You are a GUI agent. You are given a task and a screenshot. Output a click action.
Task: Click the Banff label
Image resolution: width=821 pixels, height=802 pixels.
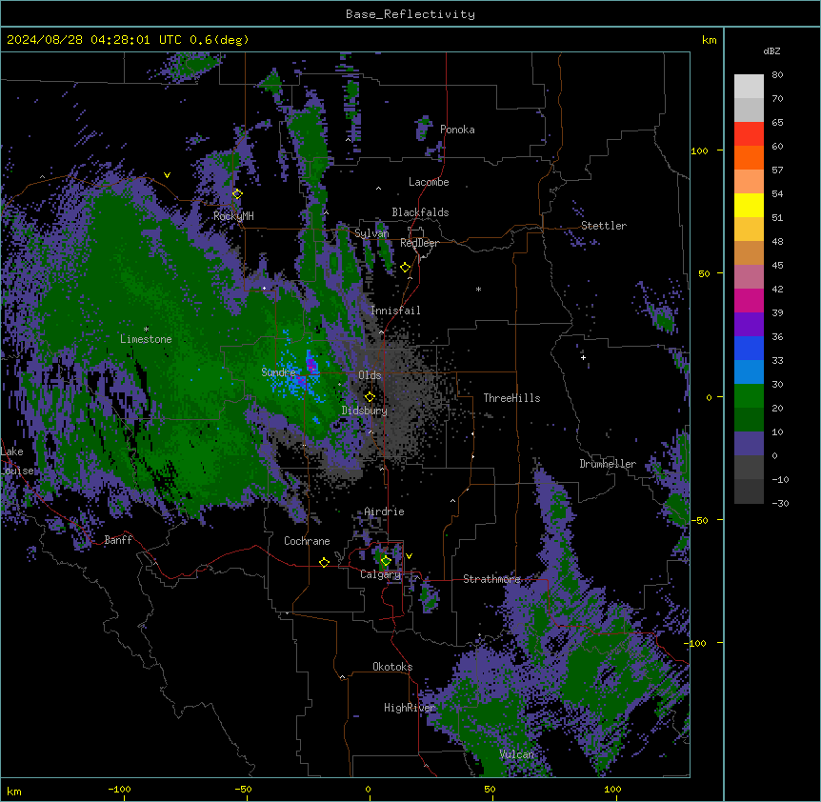118,540
